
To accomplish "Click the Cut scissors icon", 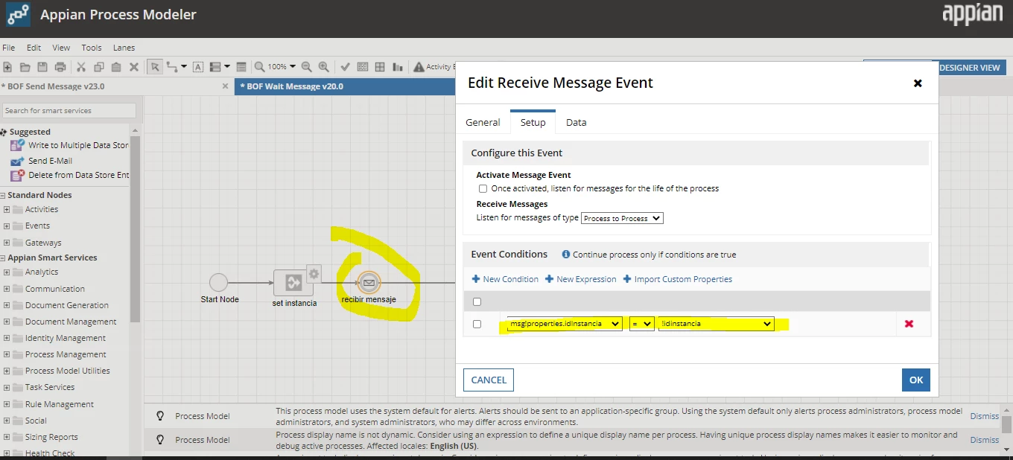I will (x=81, y=67).
